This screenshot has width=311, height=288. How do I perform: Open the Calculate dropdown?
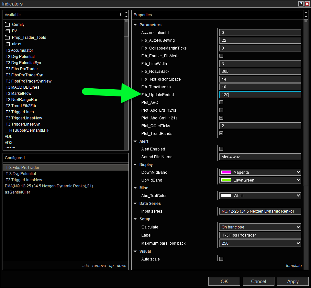click(260, 227)
